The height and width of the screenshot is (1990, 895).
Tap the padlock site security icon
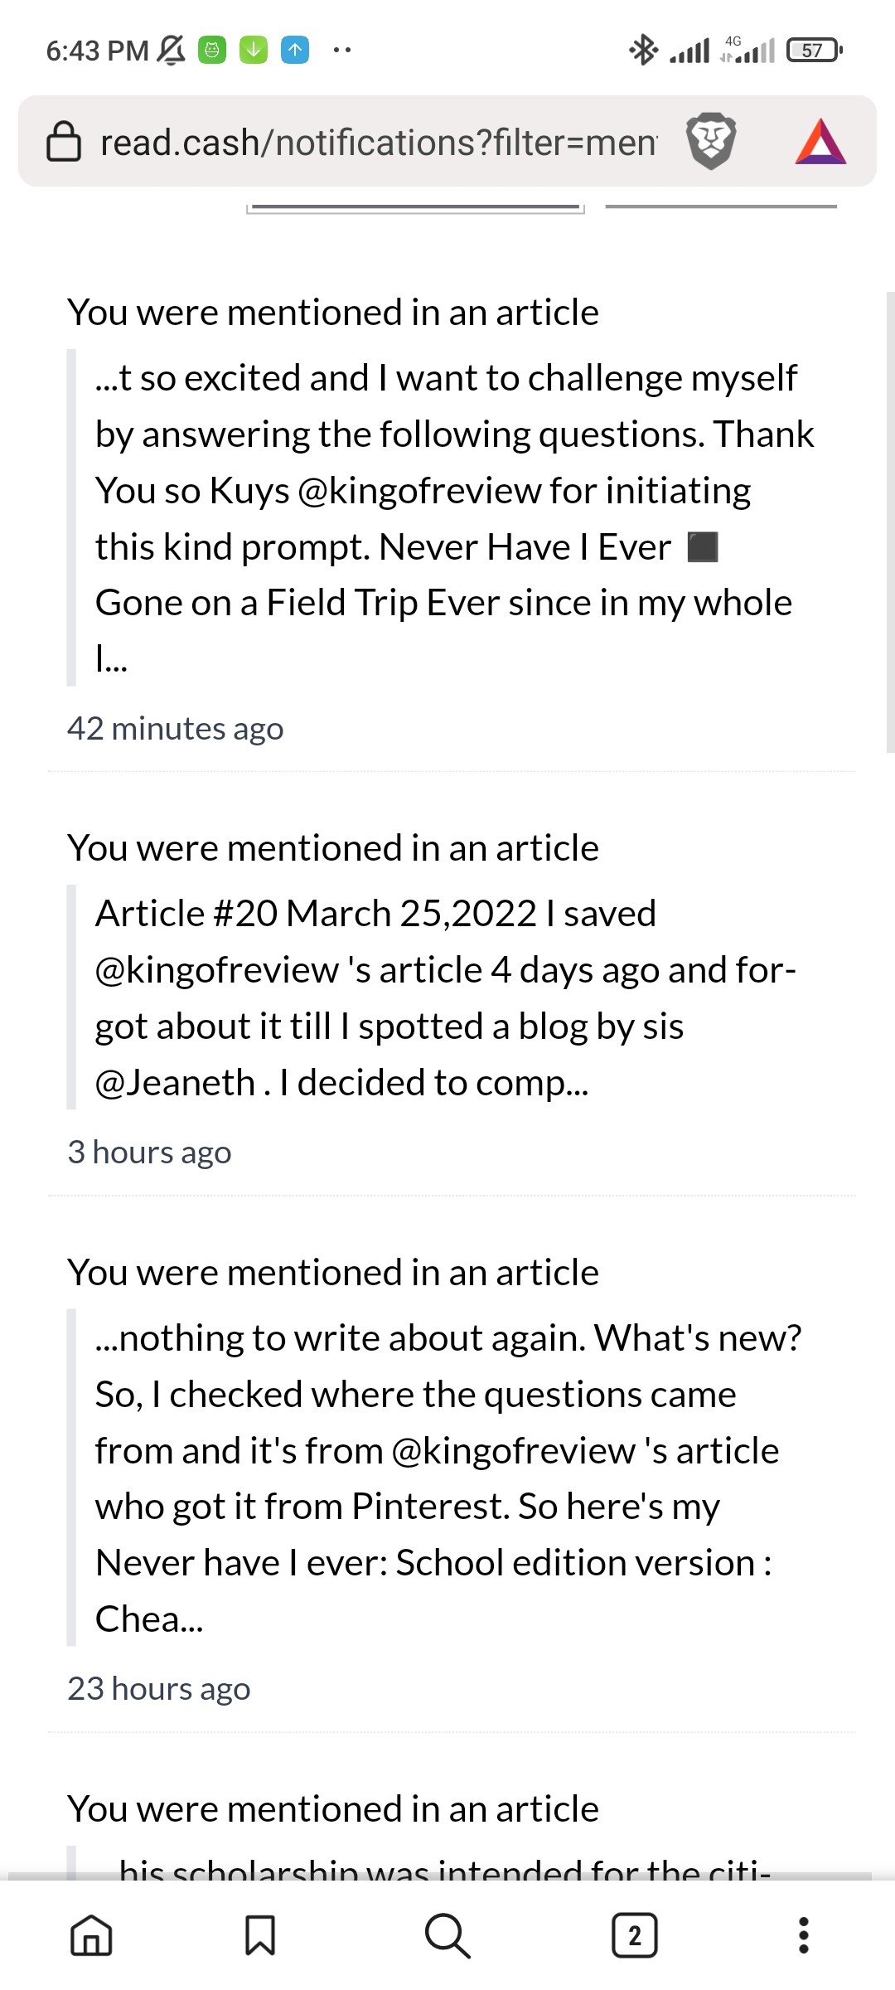(64, 141)
